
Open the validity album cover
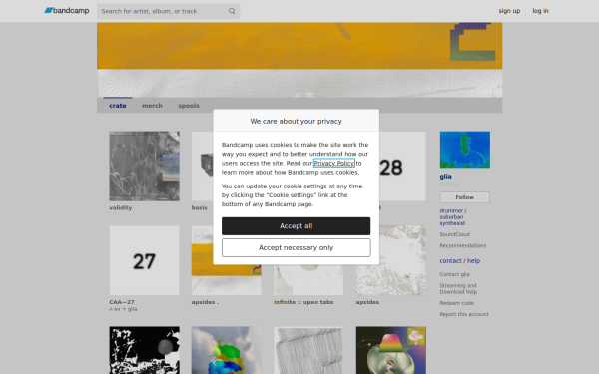coord(145,167)
